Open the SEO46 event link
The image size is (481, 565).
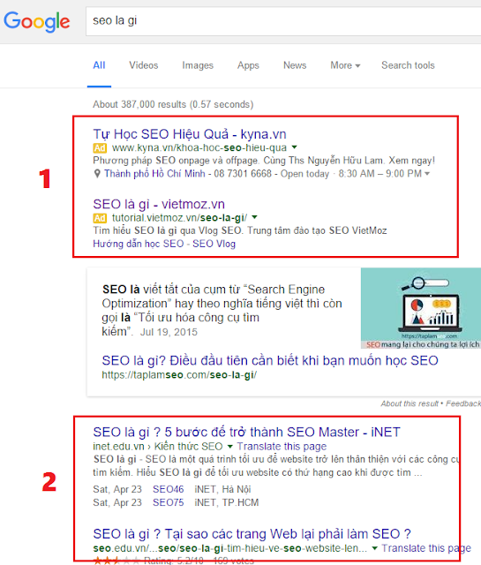click(x=169, y=489)
